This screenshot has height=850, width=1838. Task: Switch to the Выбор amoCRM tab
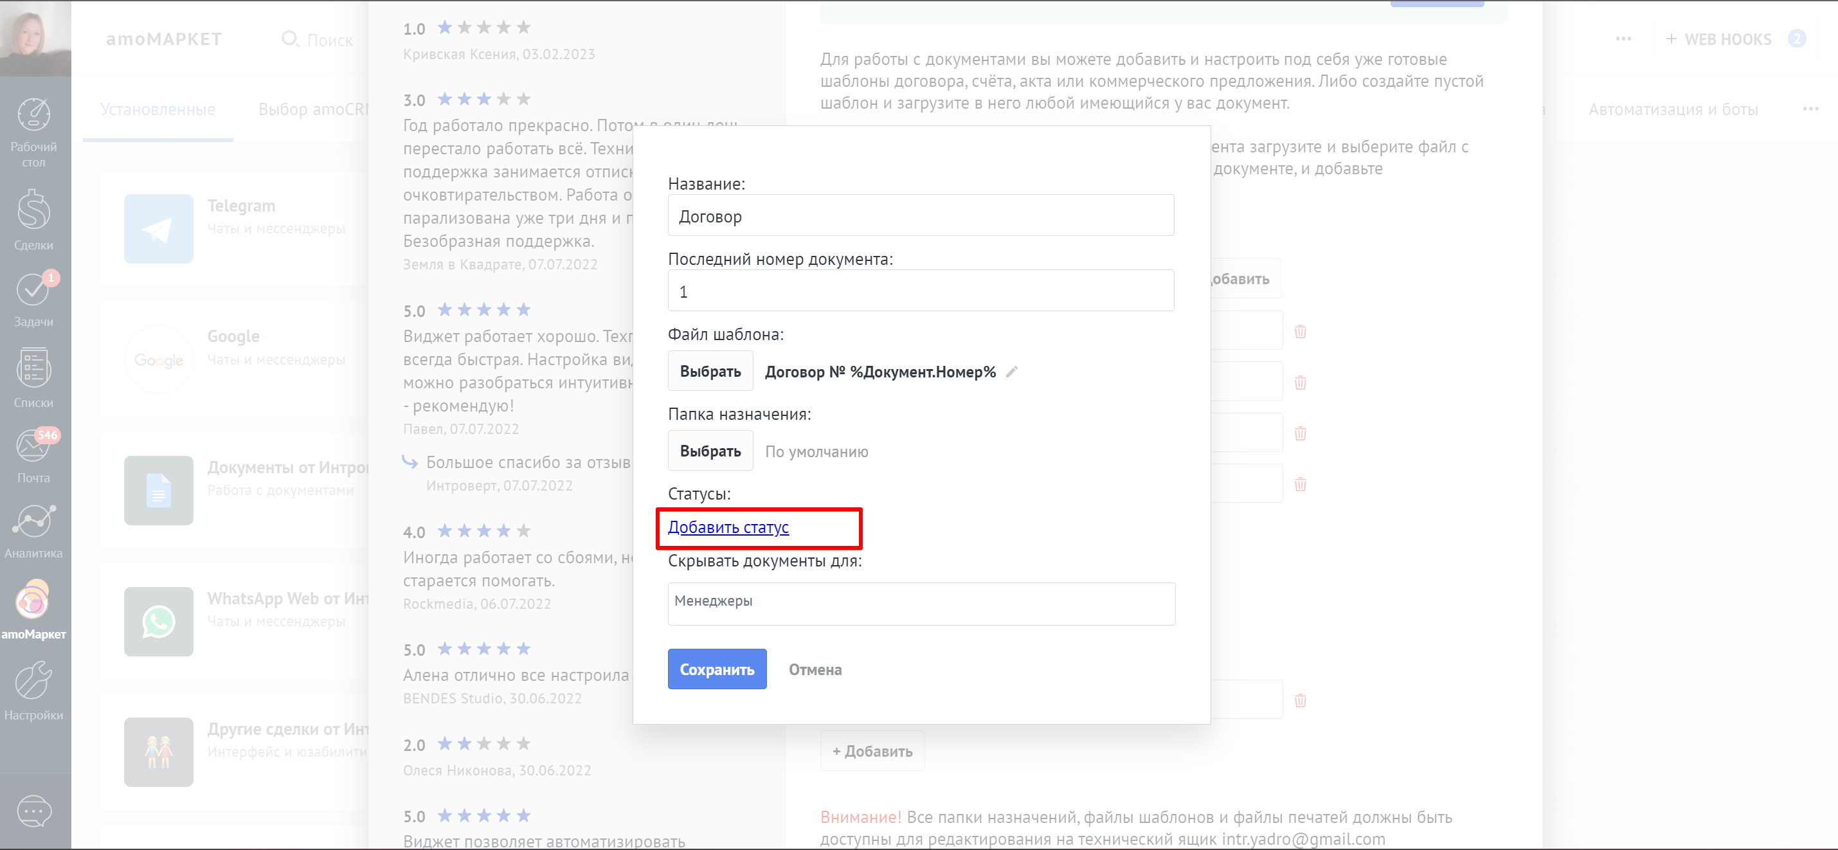pos(313,109)
